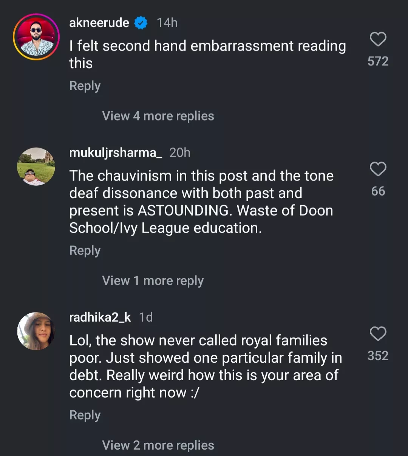
Task: Open akneerude username link
Action: [x=99, y=23]
